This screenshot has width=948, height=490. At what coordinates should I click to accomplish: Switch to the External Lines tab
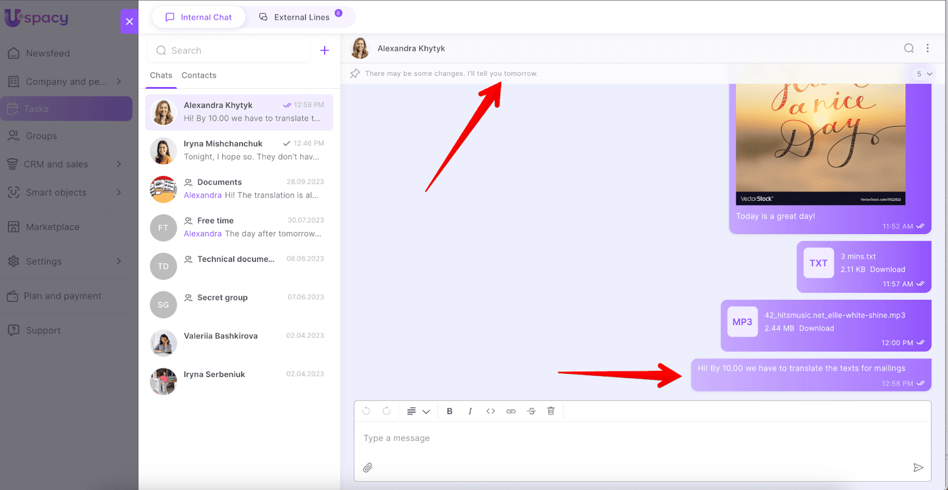[x=301, y=17]
